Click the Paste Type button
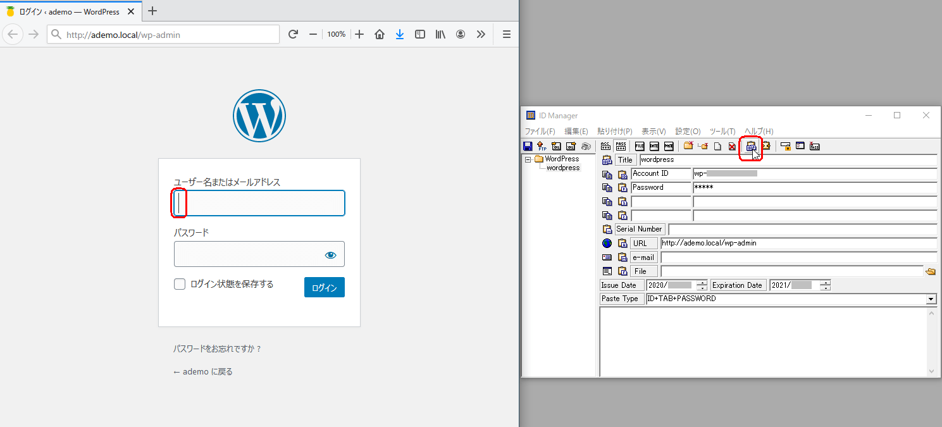Image resolution: width=942 pixels, height=427 pixels. 623,299
